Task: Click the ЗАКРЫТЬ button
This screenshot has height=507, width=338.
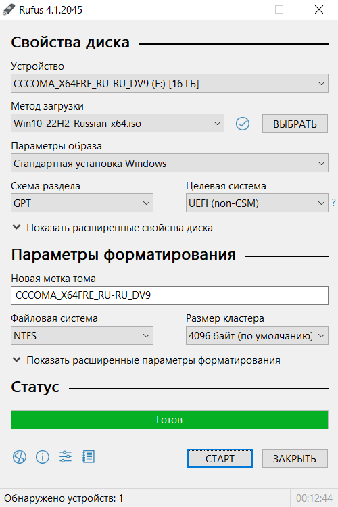Action: coord(295,458)
